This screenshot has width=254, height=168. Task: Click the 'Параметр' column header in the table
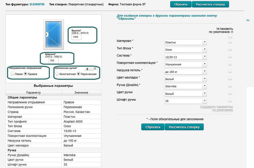click(x=34, y=92)
